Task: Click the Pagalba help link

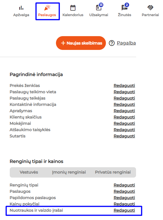Action: point(126,43)
